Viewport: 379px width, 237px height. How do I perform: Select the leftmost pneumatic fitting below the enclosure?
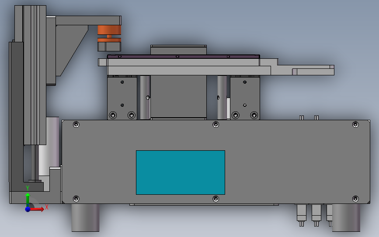pyautogui.click(x=302, y=215)
